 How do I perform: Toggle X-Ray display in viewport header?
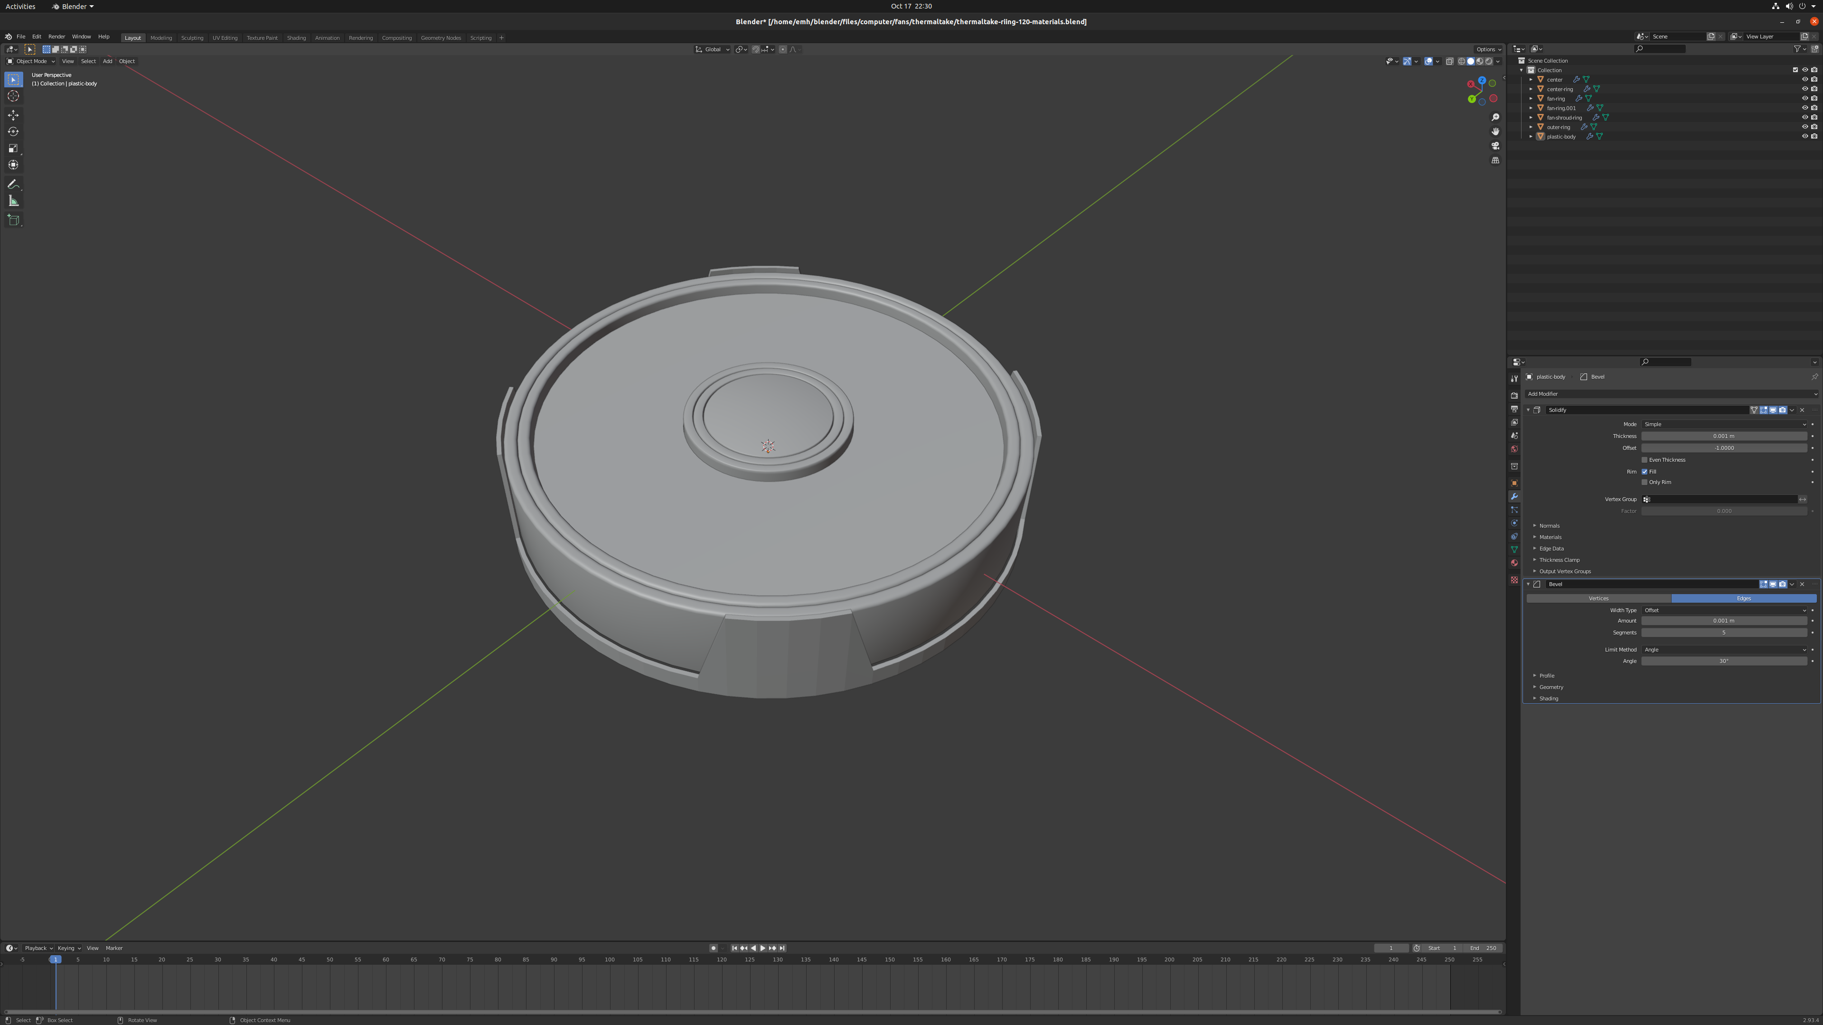(1449, 62)
